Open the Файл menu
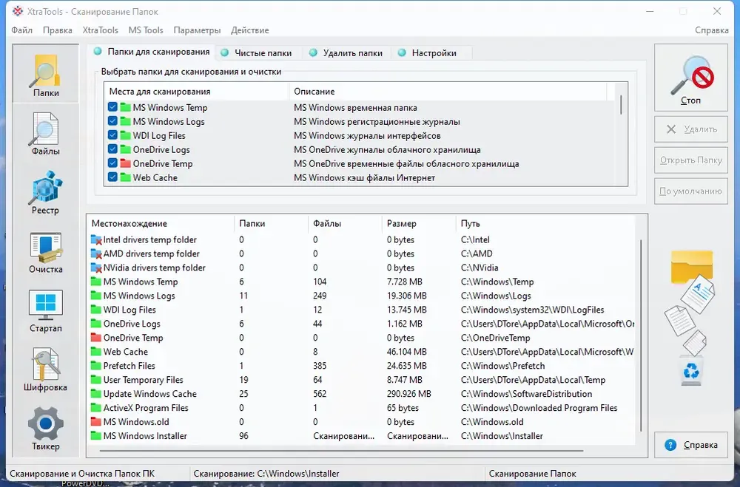Viewport: 740px width, 487px height. point(21,30)
